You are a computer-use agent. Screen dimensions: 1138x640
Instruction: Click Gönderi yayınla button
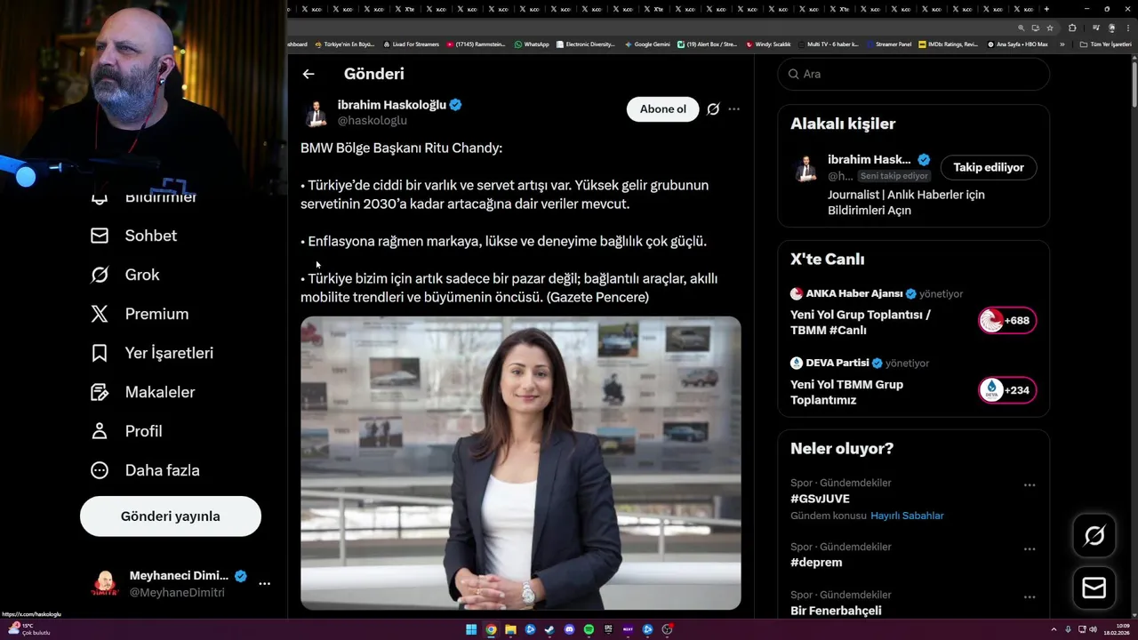(171, 516)
